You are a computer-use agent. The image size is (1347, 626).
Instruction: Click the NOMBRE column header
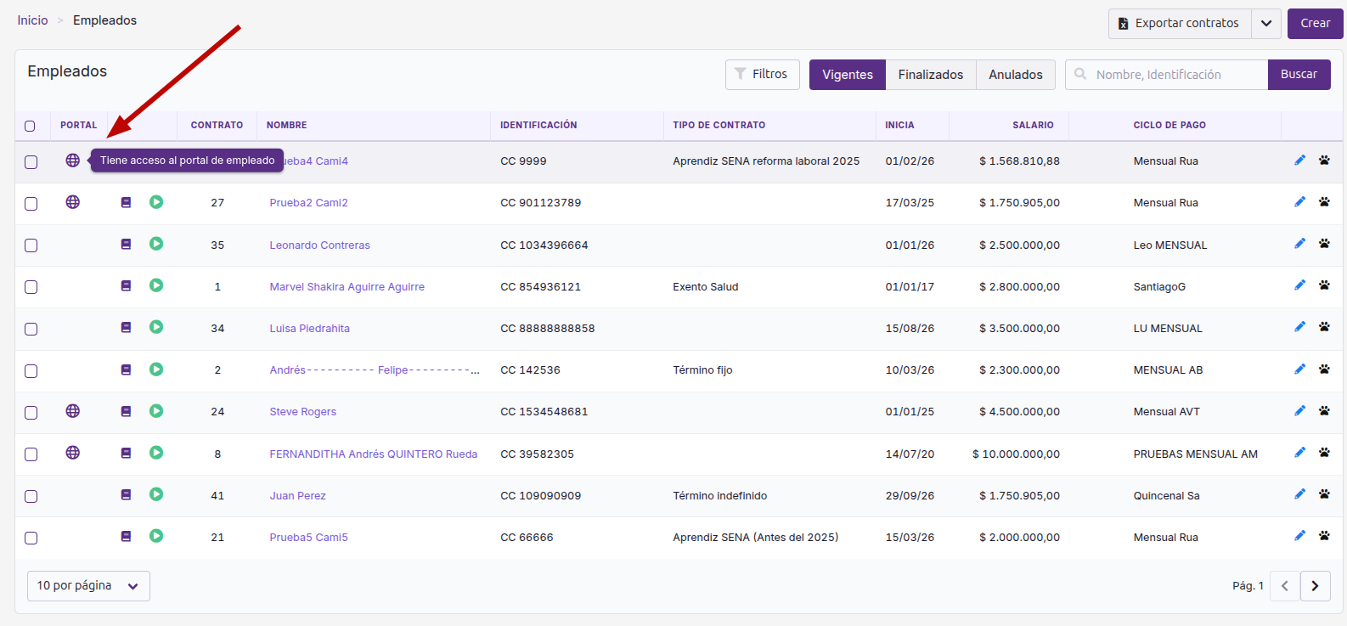(x=287, y=125)
